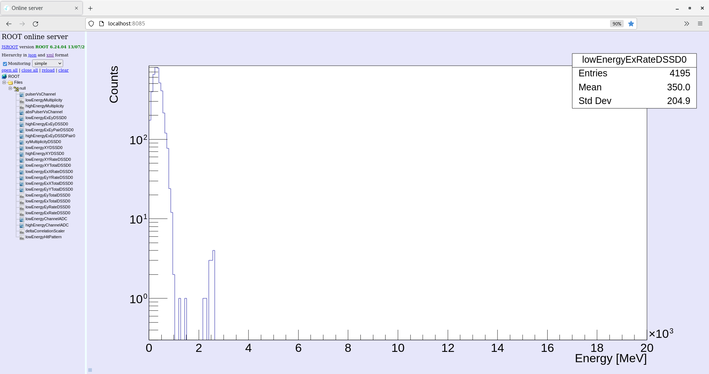Click the lowEnergyEyTotalDSSD0 histogram icon

pos(22,195)
